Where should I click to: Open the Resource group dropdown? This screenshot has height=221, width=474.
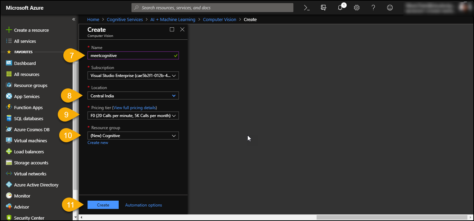pos(133,136)
